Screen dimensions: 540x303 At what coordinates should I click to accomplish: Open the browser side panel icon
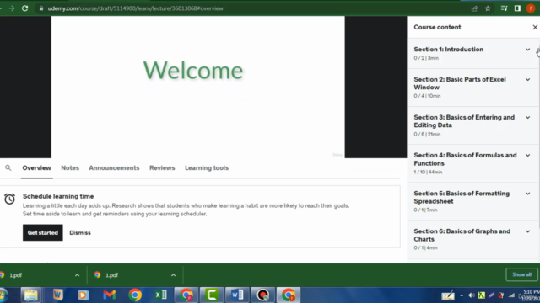pos(517,8)
